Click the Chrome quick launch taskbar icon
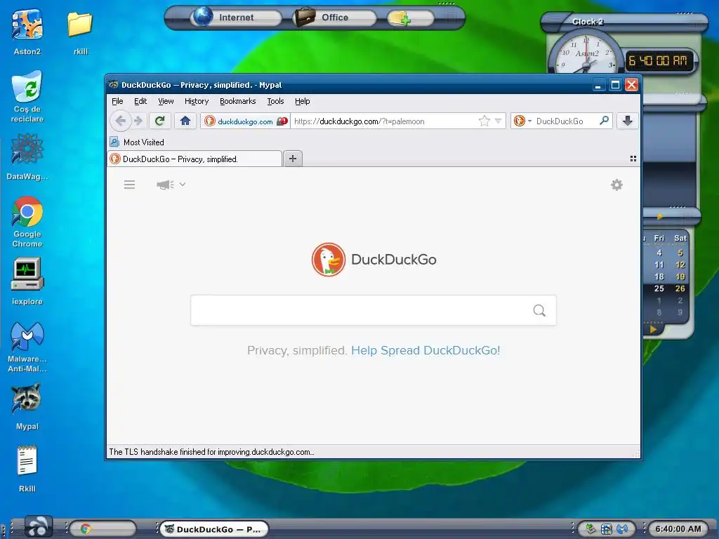719x539 pixels. click(x=86, y=529)
